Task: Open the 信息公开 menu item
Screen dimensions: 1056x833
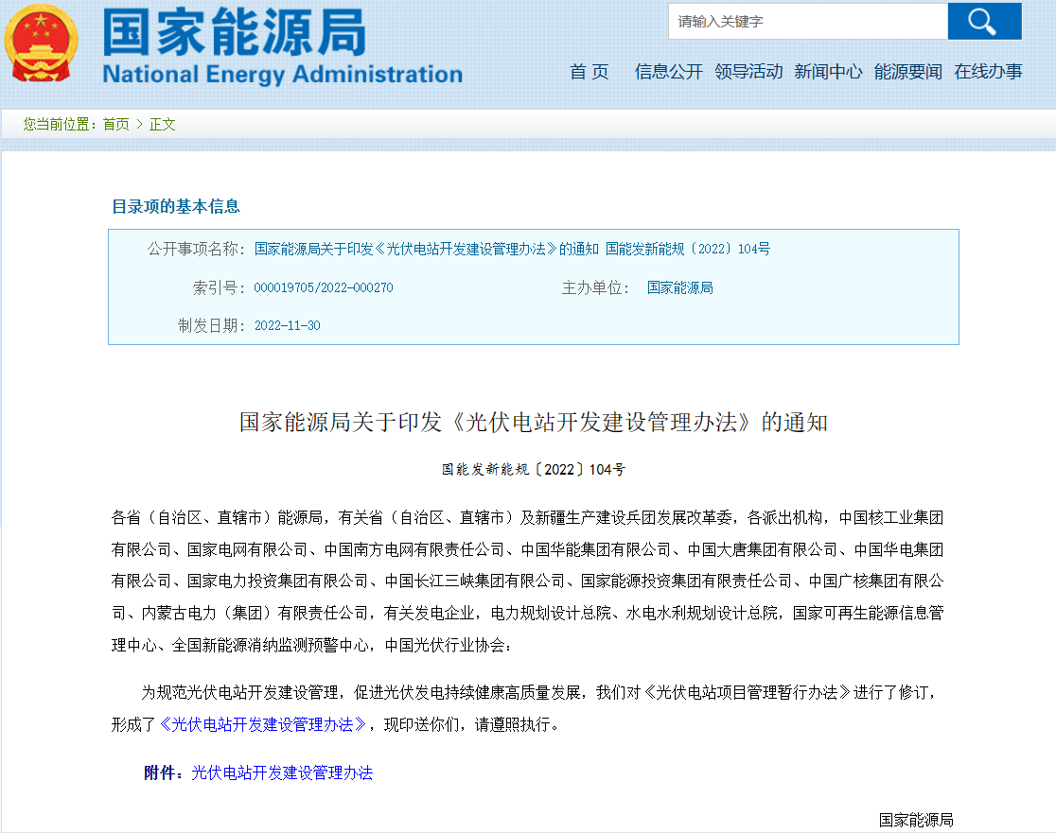Action: click(668, 72)
